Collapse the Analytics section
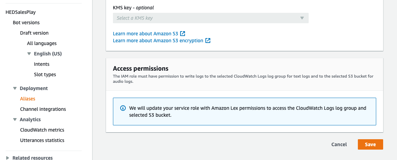The height and width of the screenshot is (160, 397). [15, 119]
